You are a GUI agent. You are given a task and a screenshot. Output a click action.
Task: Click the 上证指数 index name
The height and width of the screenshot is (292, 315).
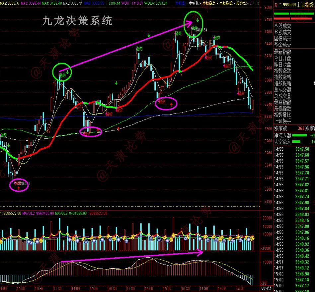[x=306, y=5]
